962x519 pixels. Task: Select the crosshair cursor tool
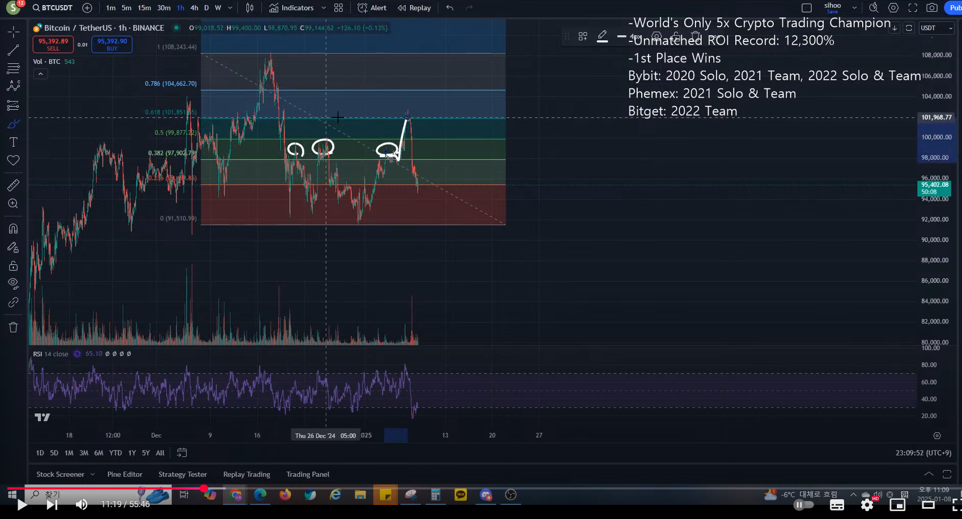[x=13, y=32]
